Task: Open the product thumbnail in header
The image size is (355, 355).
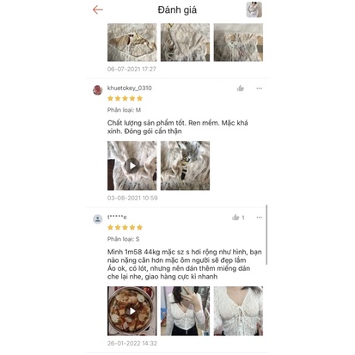Action: point(254,9)
